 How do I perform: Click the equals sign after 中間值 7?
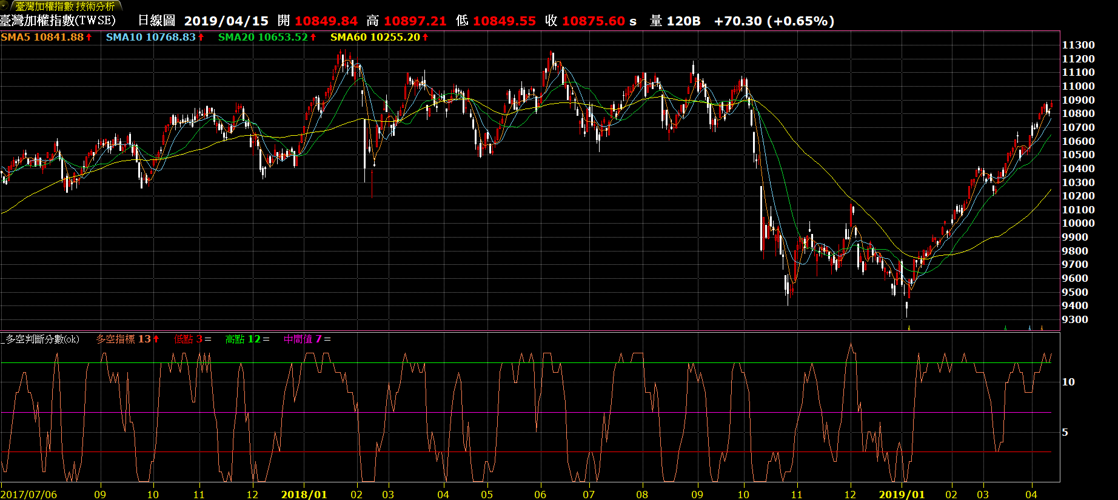click(x=327, y=339)
